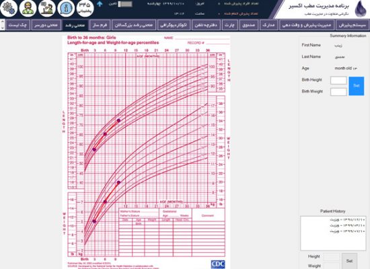
Task: Open the settings gears icon
Action: [x=9, y=8]
